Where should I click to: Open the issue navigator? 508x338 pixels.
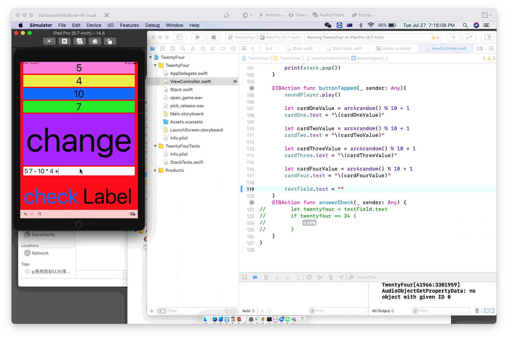(x=193, y=49)
